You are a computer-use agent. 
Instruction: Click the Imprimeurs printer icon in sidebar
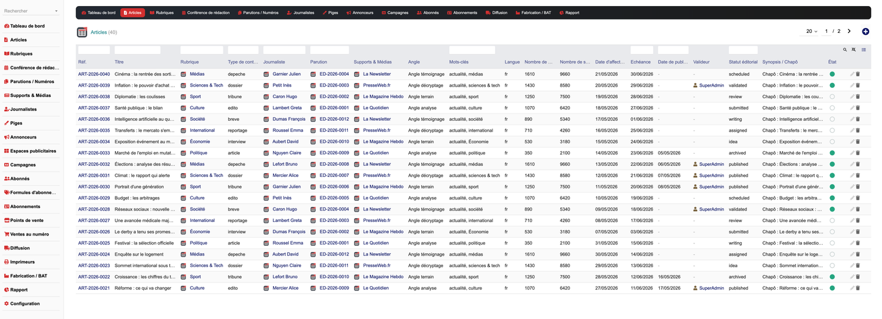[x=6, y=262]
